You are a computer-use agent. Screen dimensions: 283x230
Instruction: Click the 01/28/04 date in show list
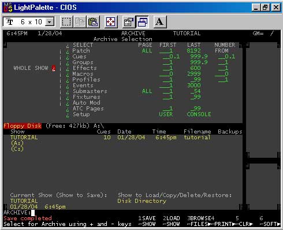[131, 138]
